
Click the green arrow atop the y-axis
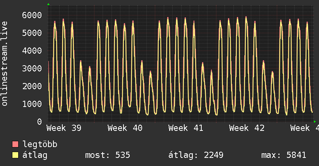click(x=48, y=4)
